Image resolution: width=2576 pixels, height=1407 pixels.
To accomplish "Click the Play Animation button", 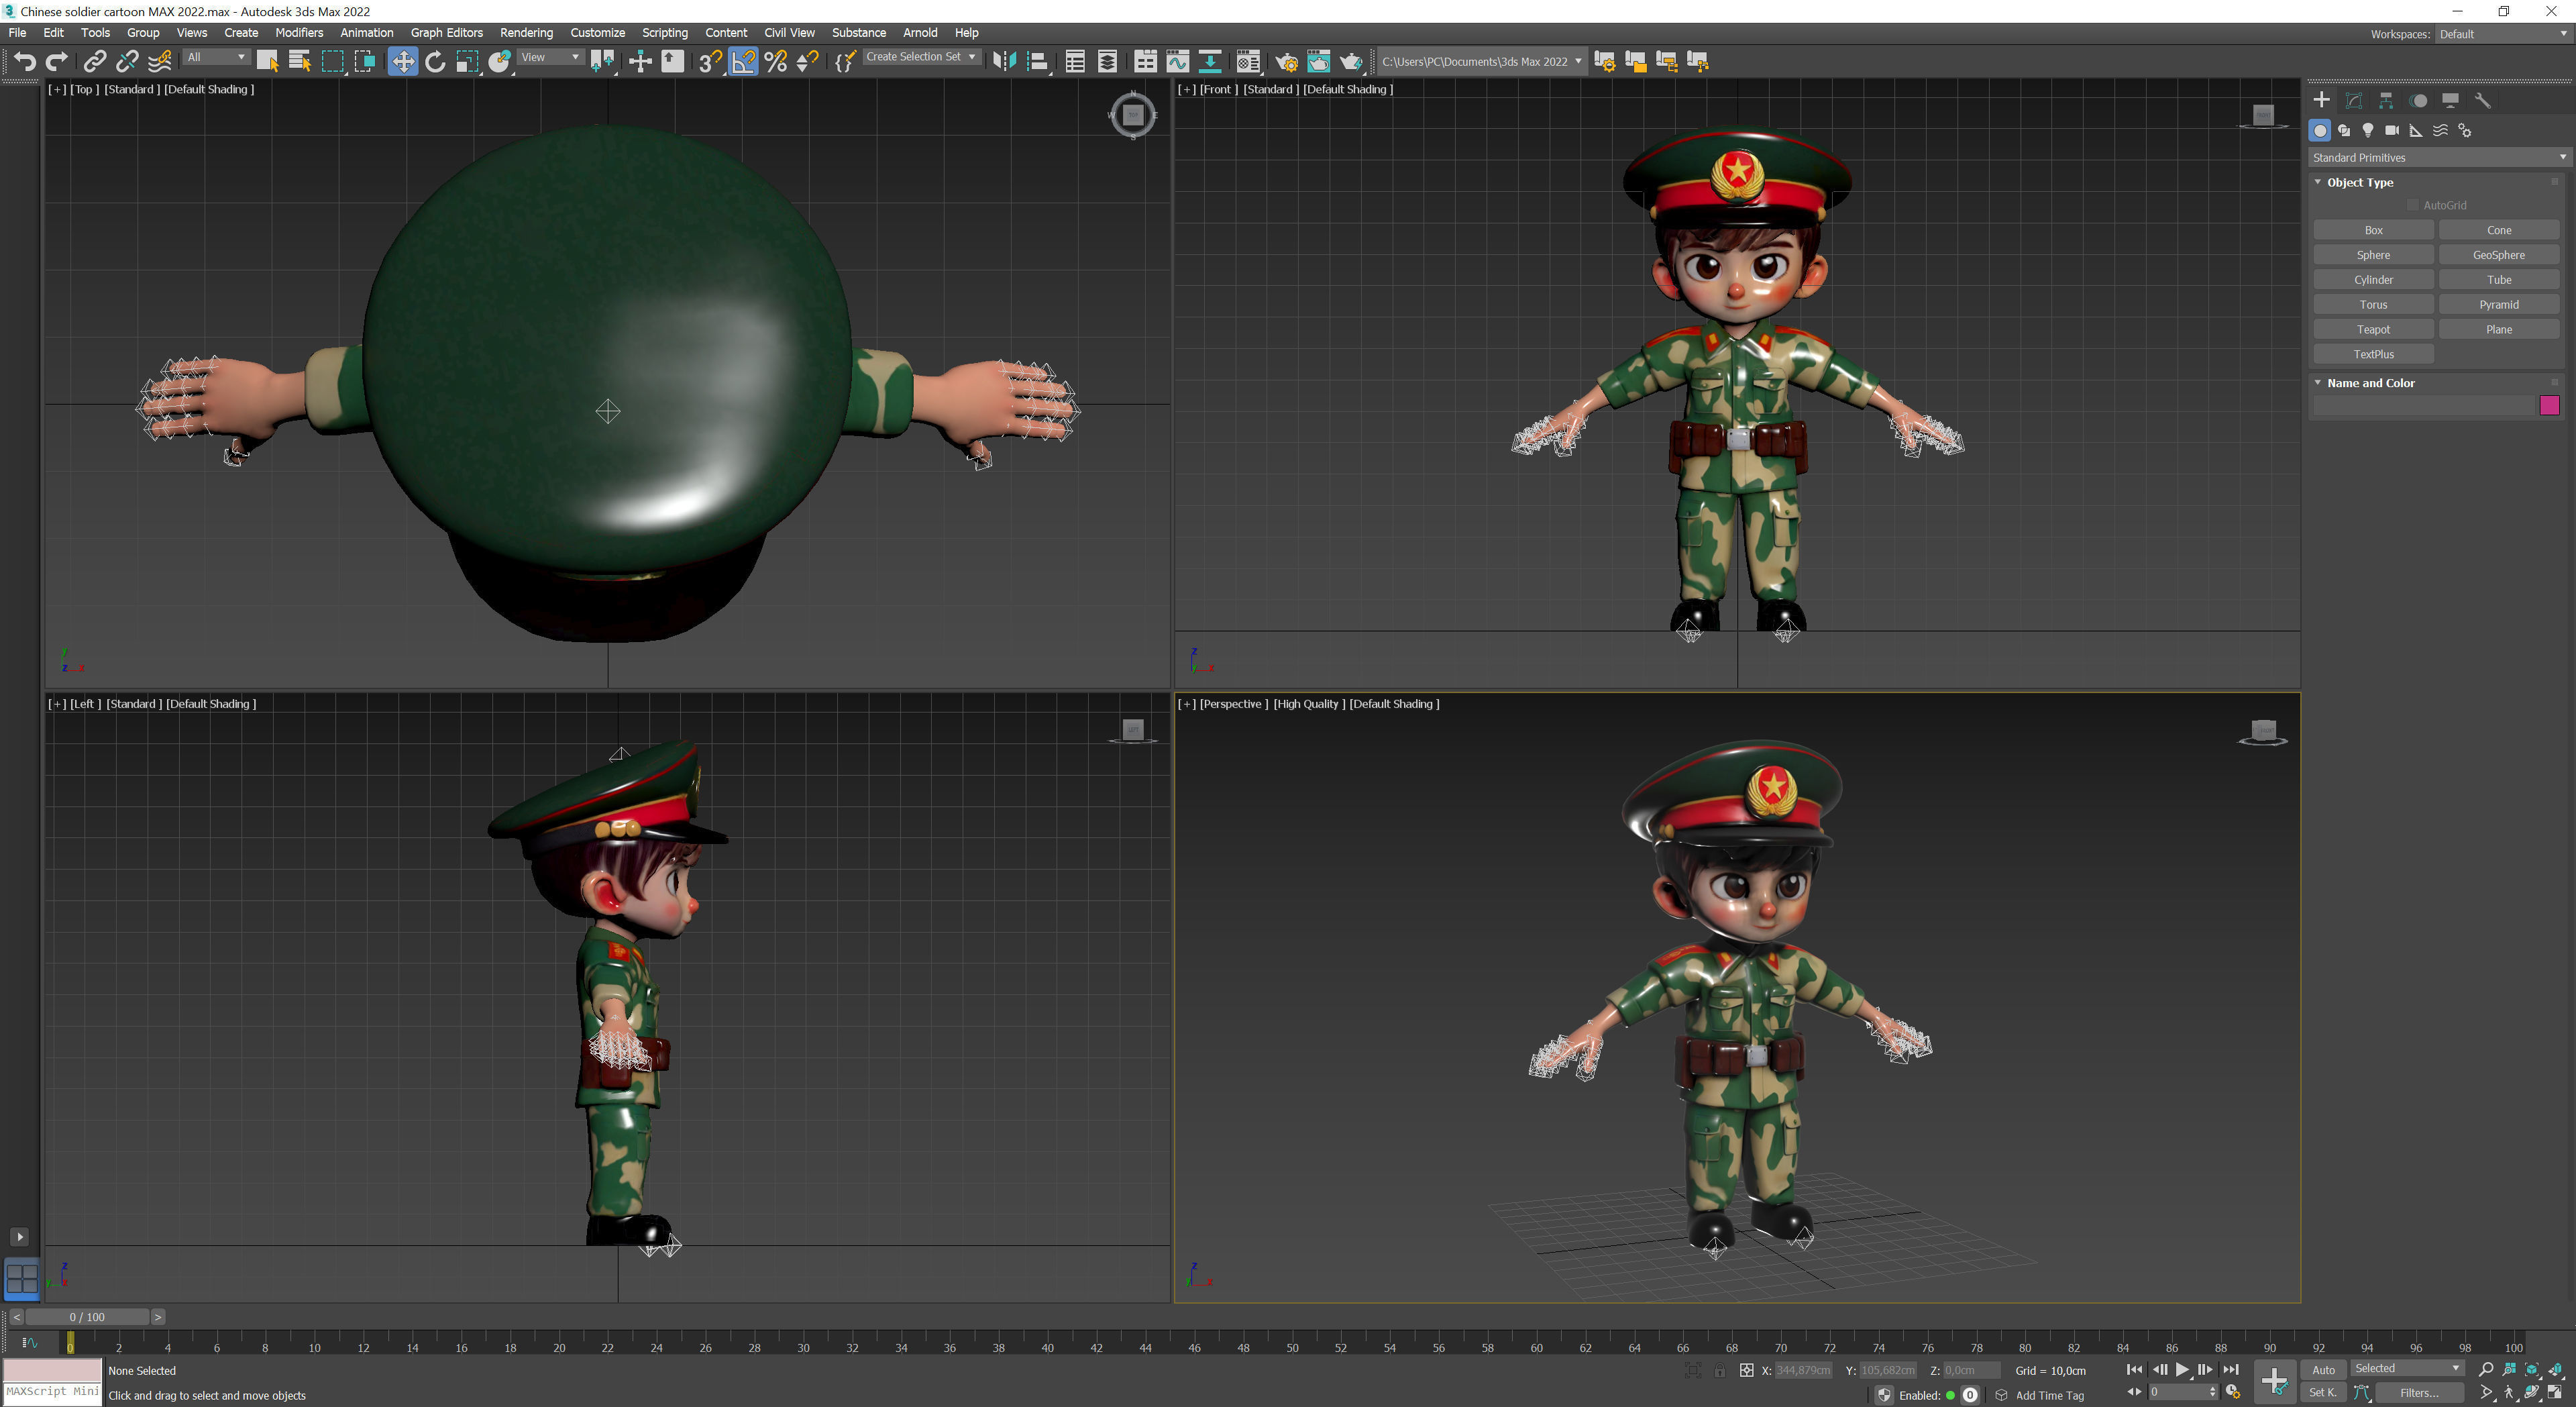I will pos(2182,1370).
